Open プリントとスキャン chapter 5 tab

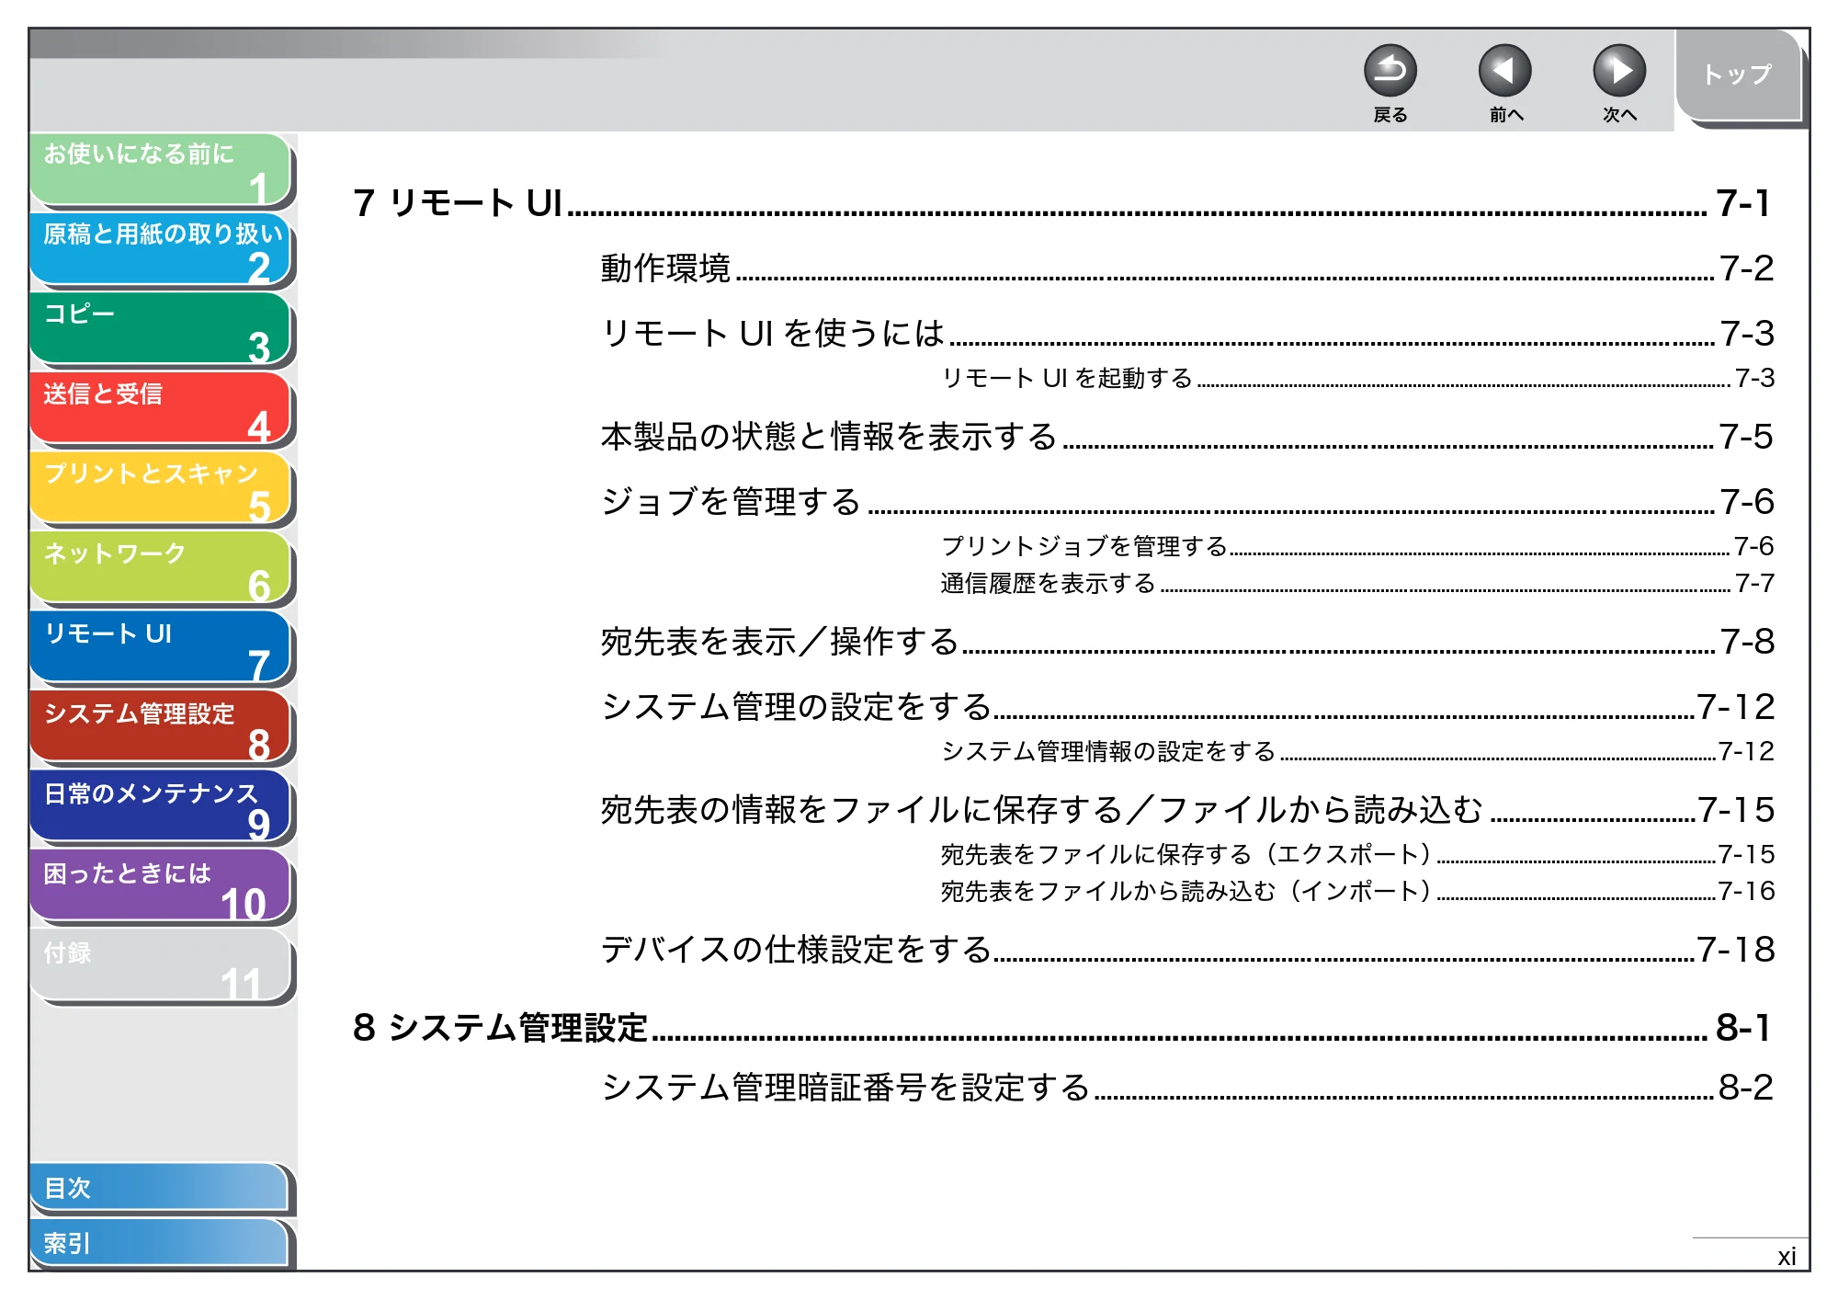coord(161,488)
